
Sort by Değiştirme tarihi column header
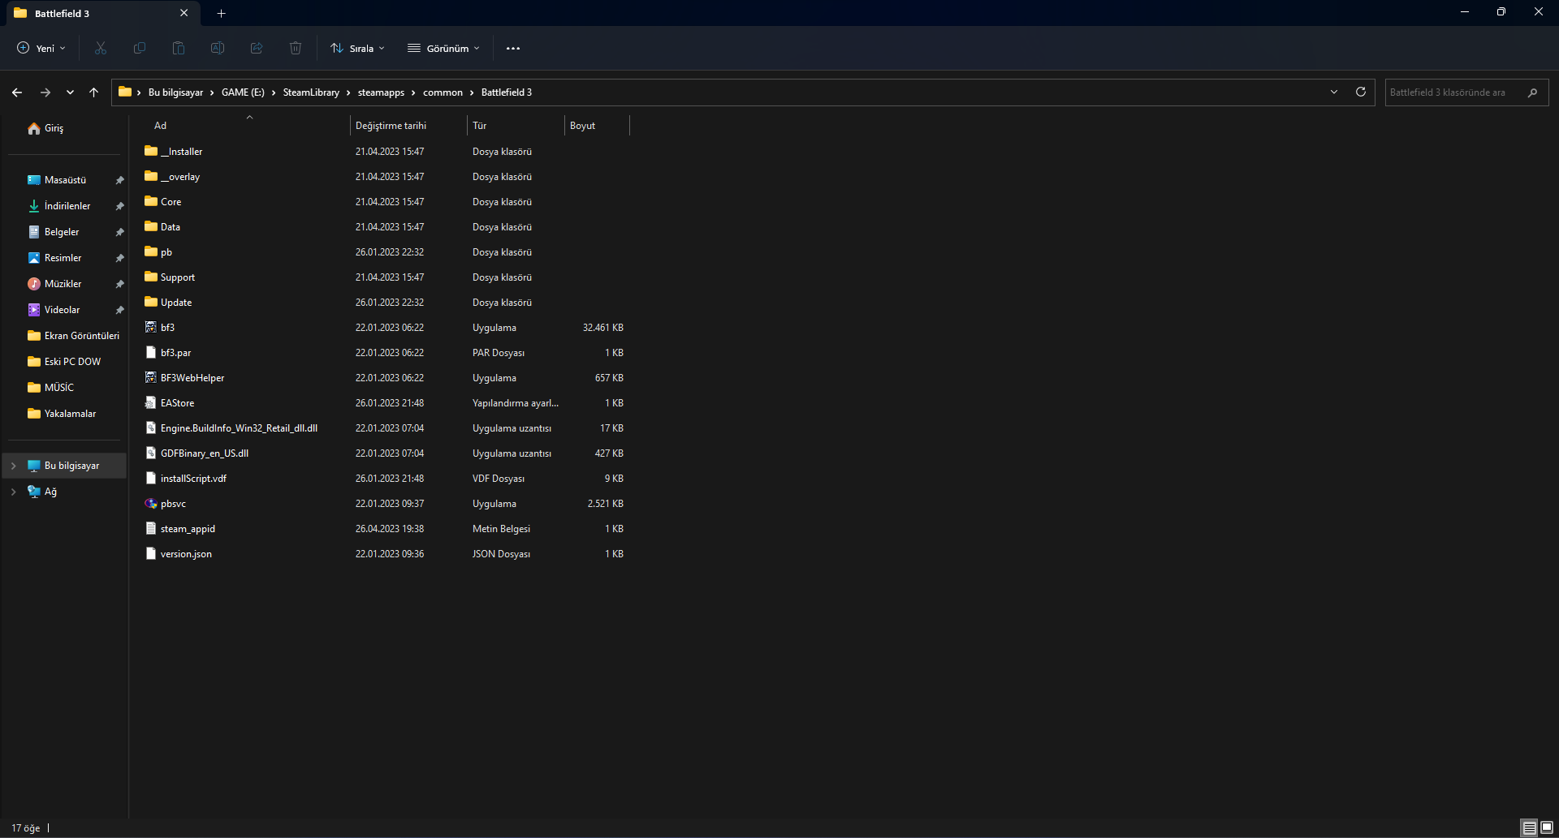408,126
